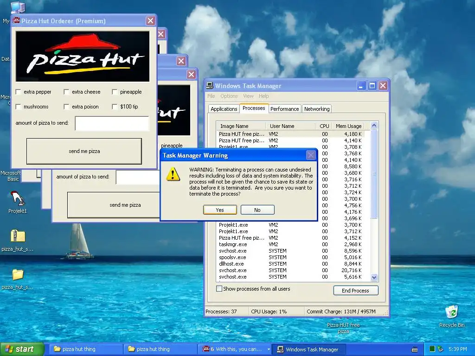Open the Projekt1 desktop icon
Screen dimensions: 475x356
(17, 202)
